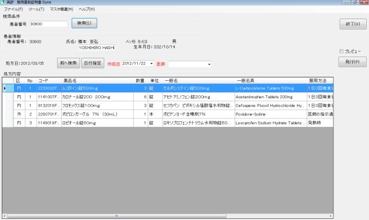Click the アセトアミノフェン錠200mg cell
The width and height of the screenshot is (369, 220).
198,97
